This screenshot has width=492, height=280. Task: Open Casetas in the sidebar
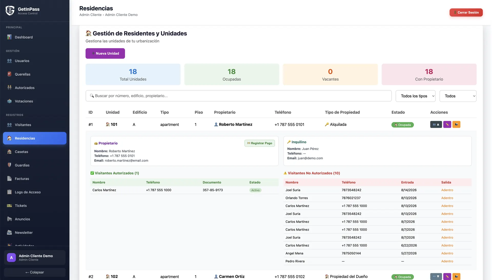pos(35,152)
